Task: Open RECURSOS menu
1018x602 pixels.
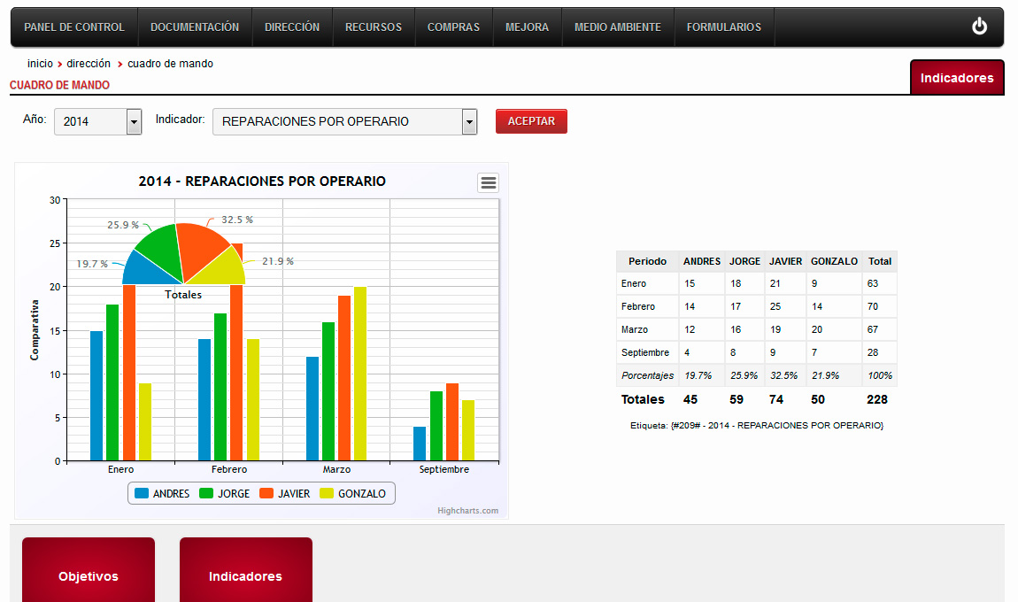Action: click(x=374, y=27)
